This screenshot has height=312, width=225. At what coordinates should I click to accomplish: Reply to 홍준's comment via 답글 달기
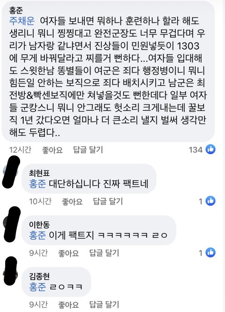[x=88, y=149]
